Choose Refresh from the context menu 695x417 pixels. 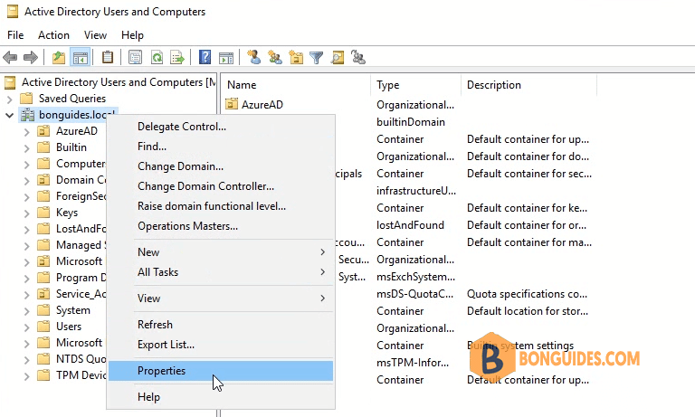coord(221,325)
